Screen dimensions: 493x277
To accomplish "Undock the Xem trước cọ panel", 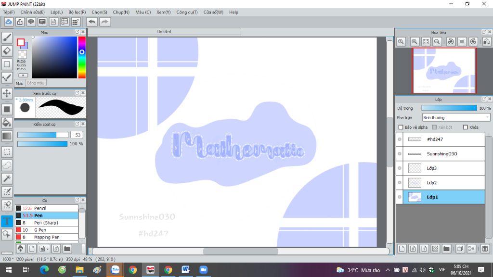I will [x=77, y=93].
